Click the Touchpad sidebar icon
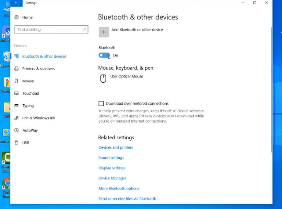Screen dimensions: 282x209 [x=17, y=93]
